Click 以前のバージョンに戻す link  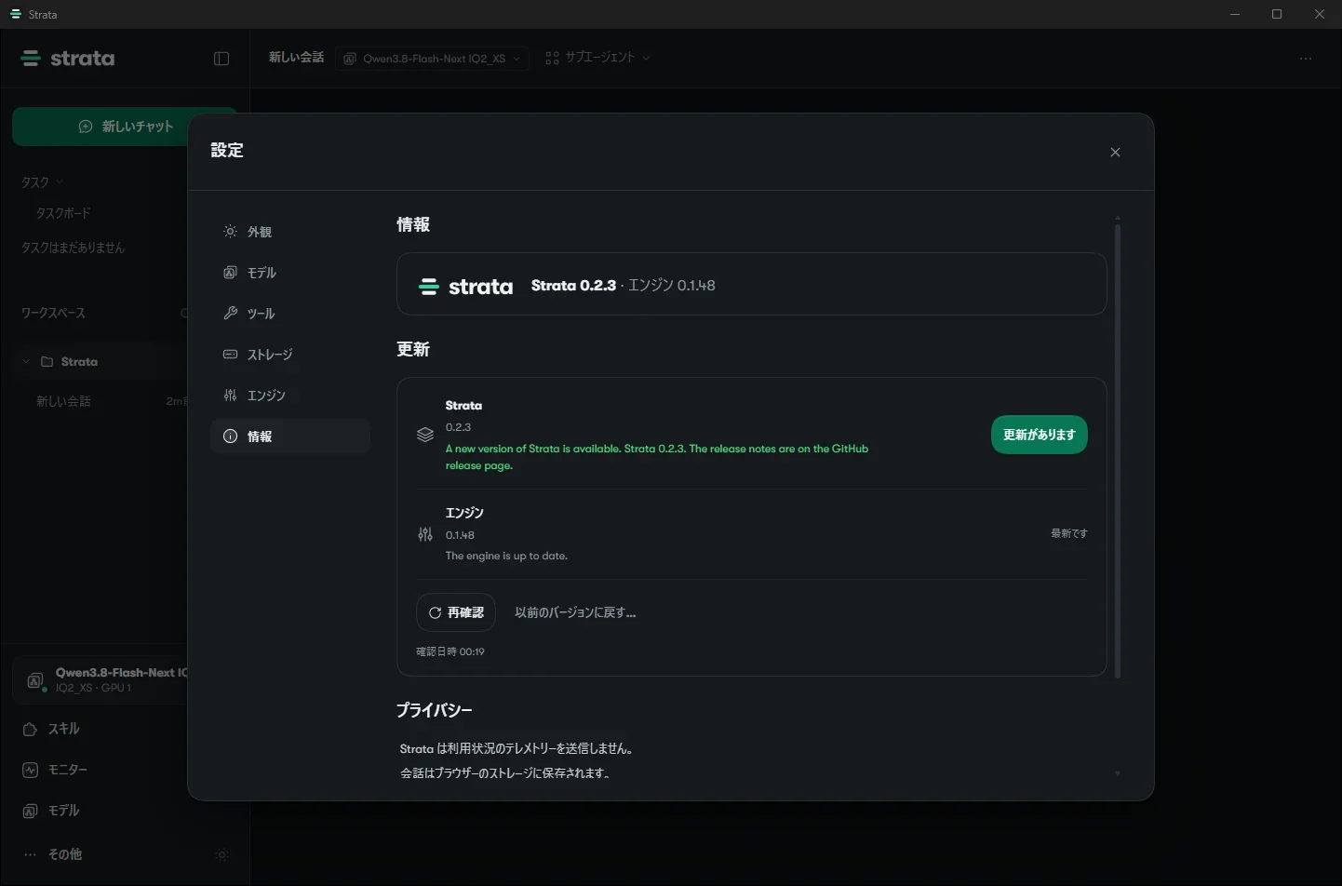575,612
